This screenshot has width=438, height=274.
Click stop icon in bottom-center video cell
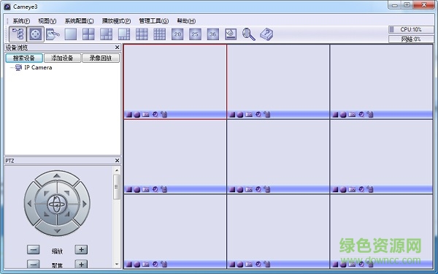[232, 264]
